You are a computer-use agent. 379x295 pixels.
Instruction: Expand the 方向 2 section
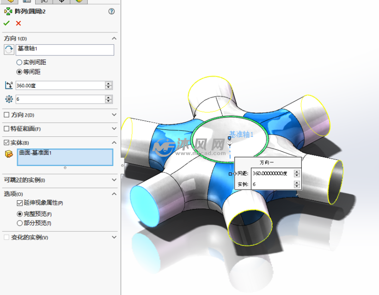click(114, 115)
